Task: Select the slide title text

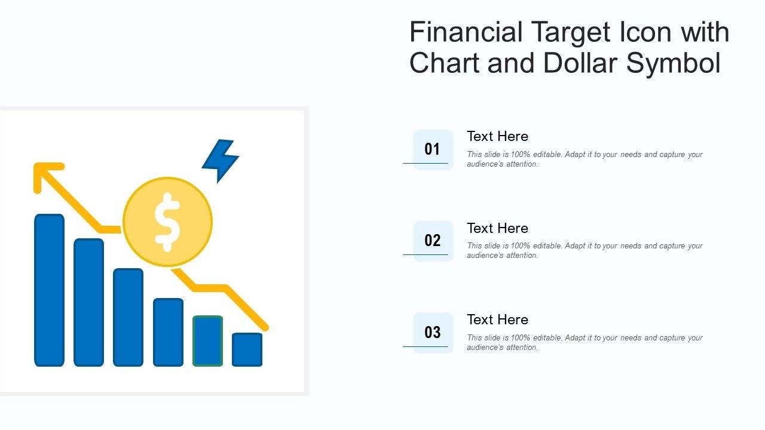Action: point(569,47)
